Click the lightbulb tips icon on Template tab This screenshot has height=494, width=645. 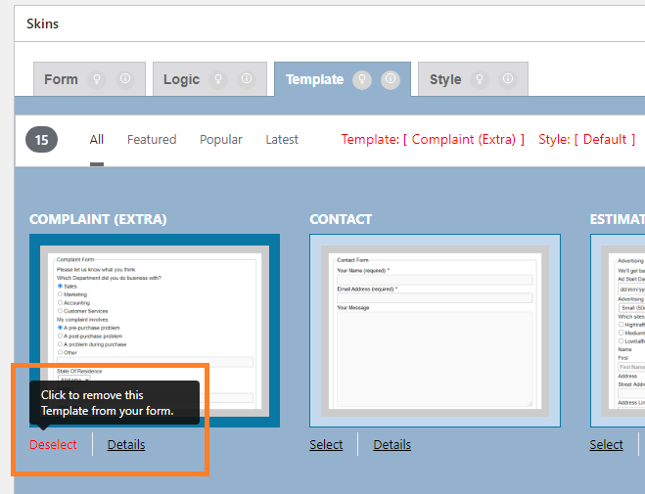click(x=362, y=79)
